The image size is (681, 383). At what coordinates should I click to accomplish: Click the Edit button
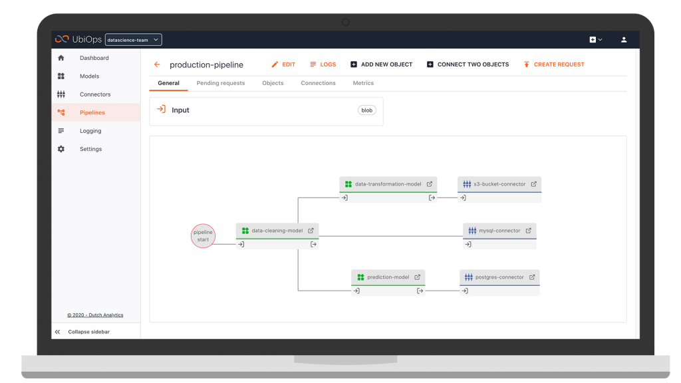(x=283, y=64)
